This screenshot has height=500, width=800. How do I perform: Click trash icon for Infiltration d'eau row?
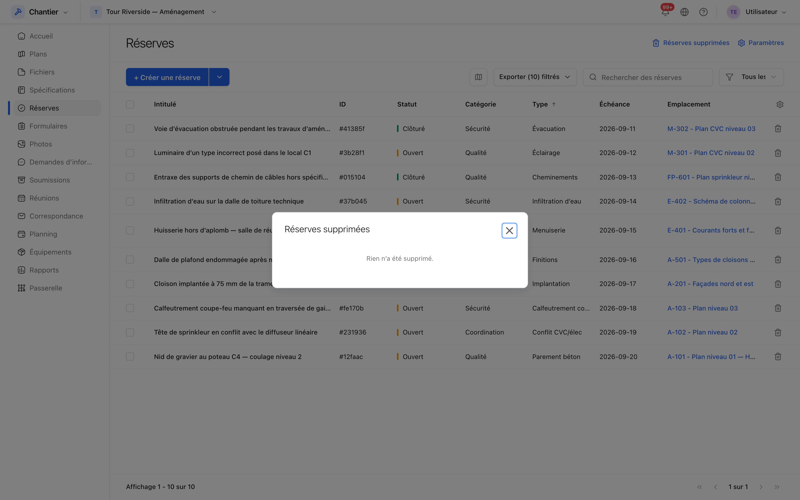click(x=778, y=201)
